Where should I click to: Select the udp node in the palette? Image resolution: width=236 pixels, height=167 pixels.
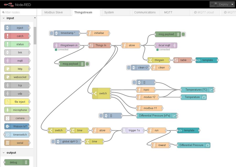click(x=17, y=93)
